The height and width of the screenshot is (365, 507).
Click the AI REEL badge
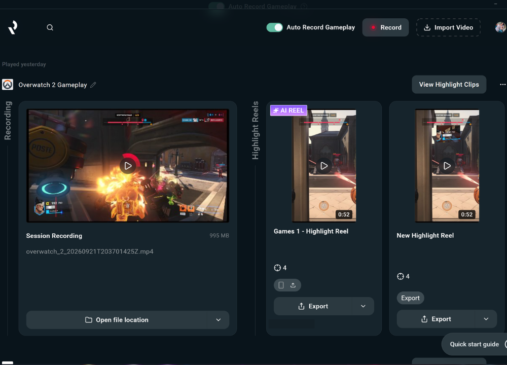coord(288,110)
